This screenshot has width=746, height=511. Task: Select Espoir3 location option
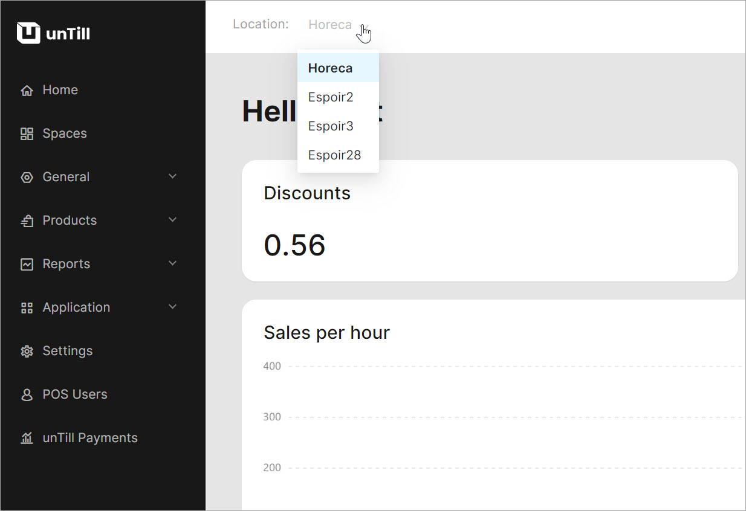331,126
